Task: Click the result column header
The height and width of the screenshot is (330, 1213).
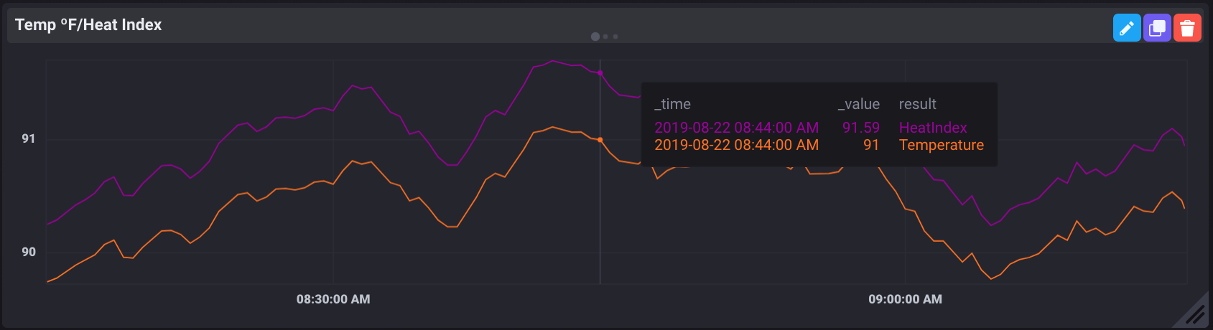Action: coord(917,104)
